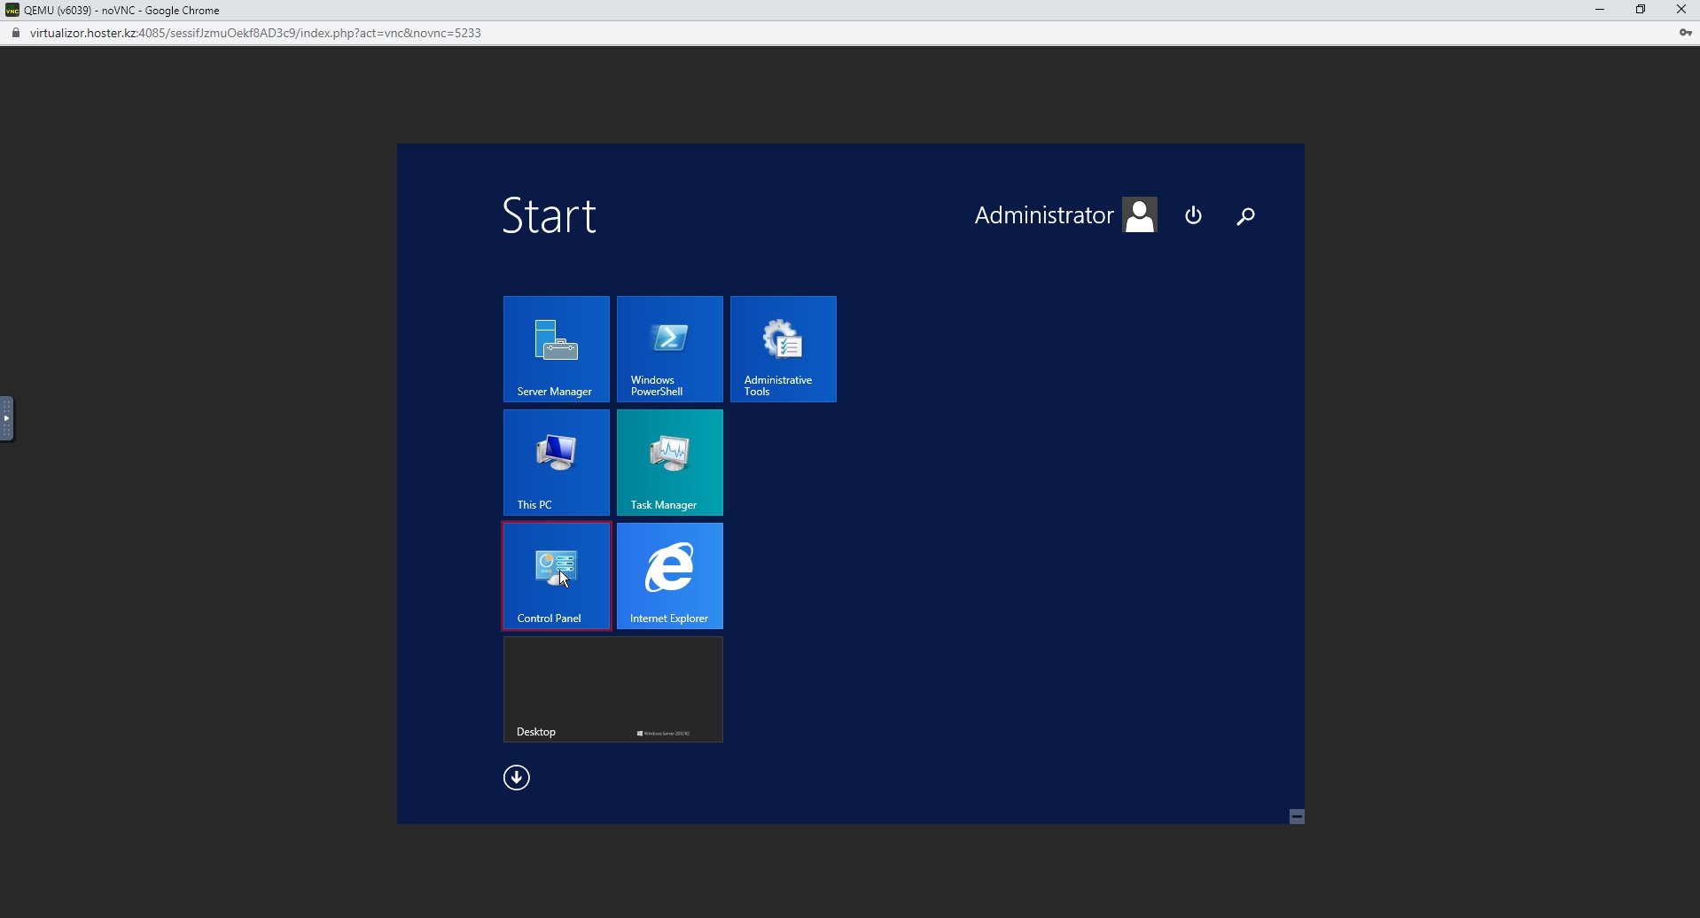This screenshot has width=1700, height=918.
Task: Open the Administrative Tools tile
Action: click(784, 349)
